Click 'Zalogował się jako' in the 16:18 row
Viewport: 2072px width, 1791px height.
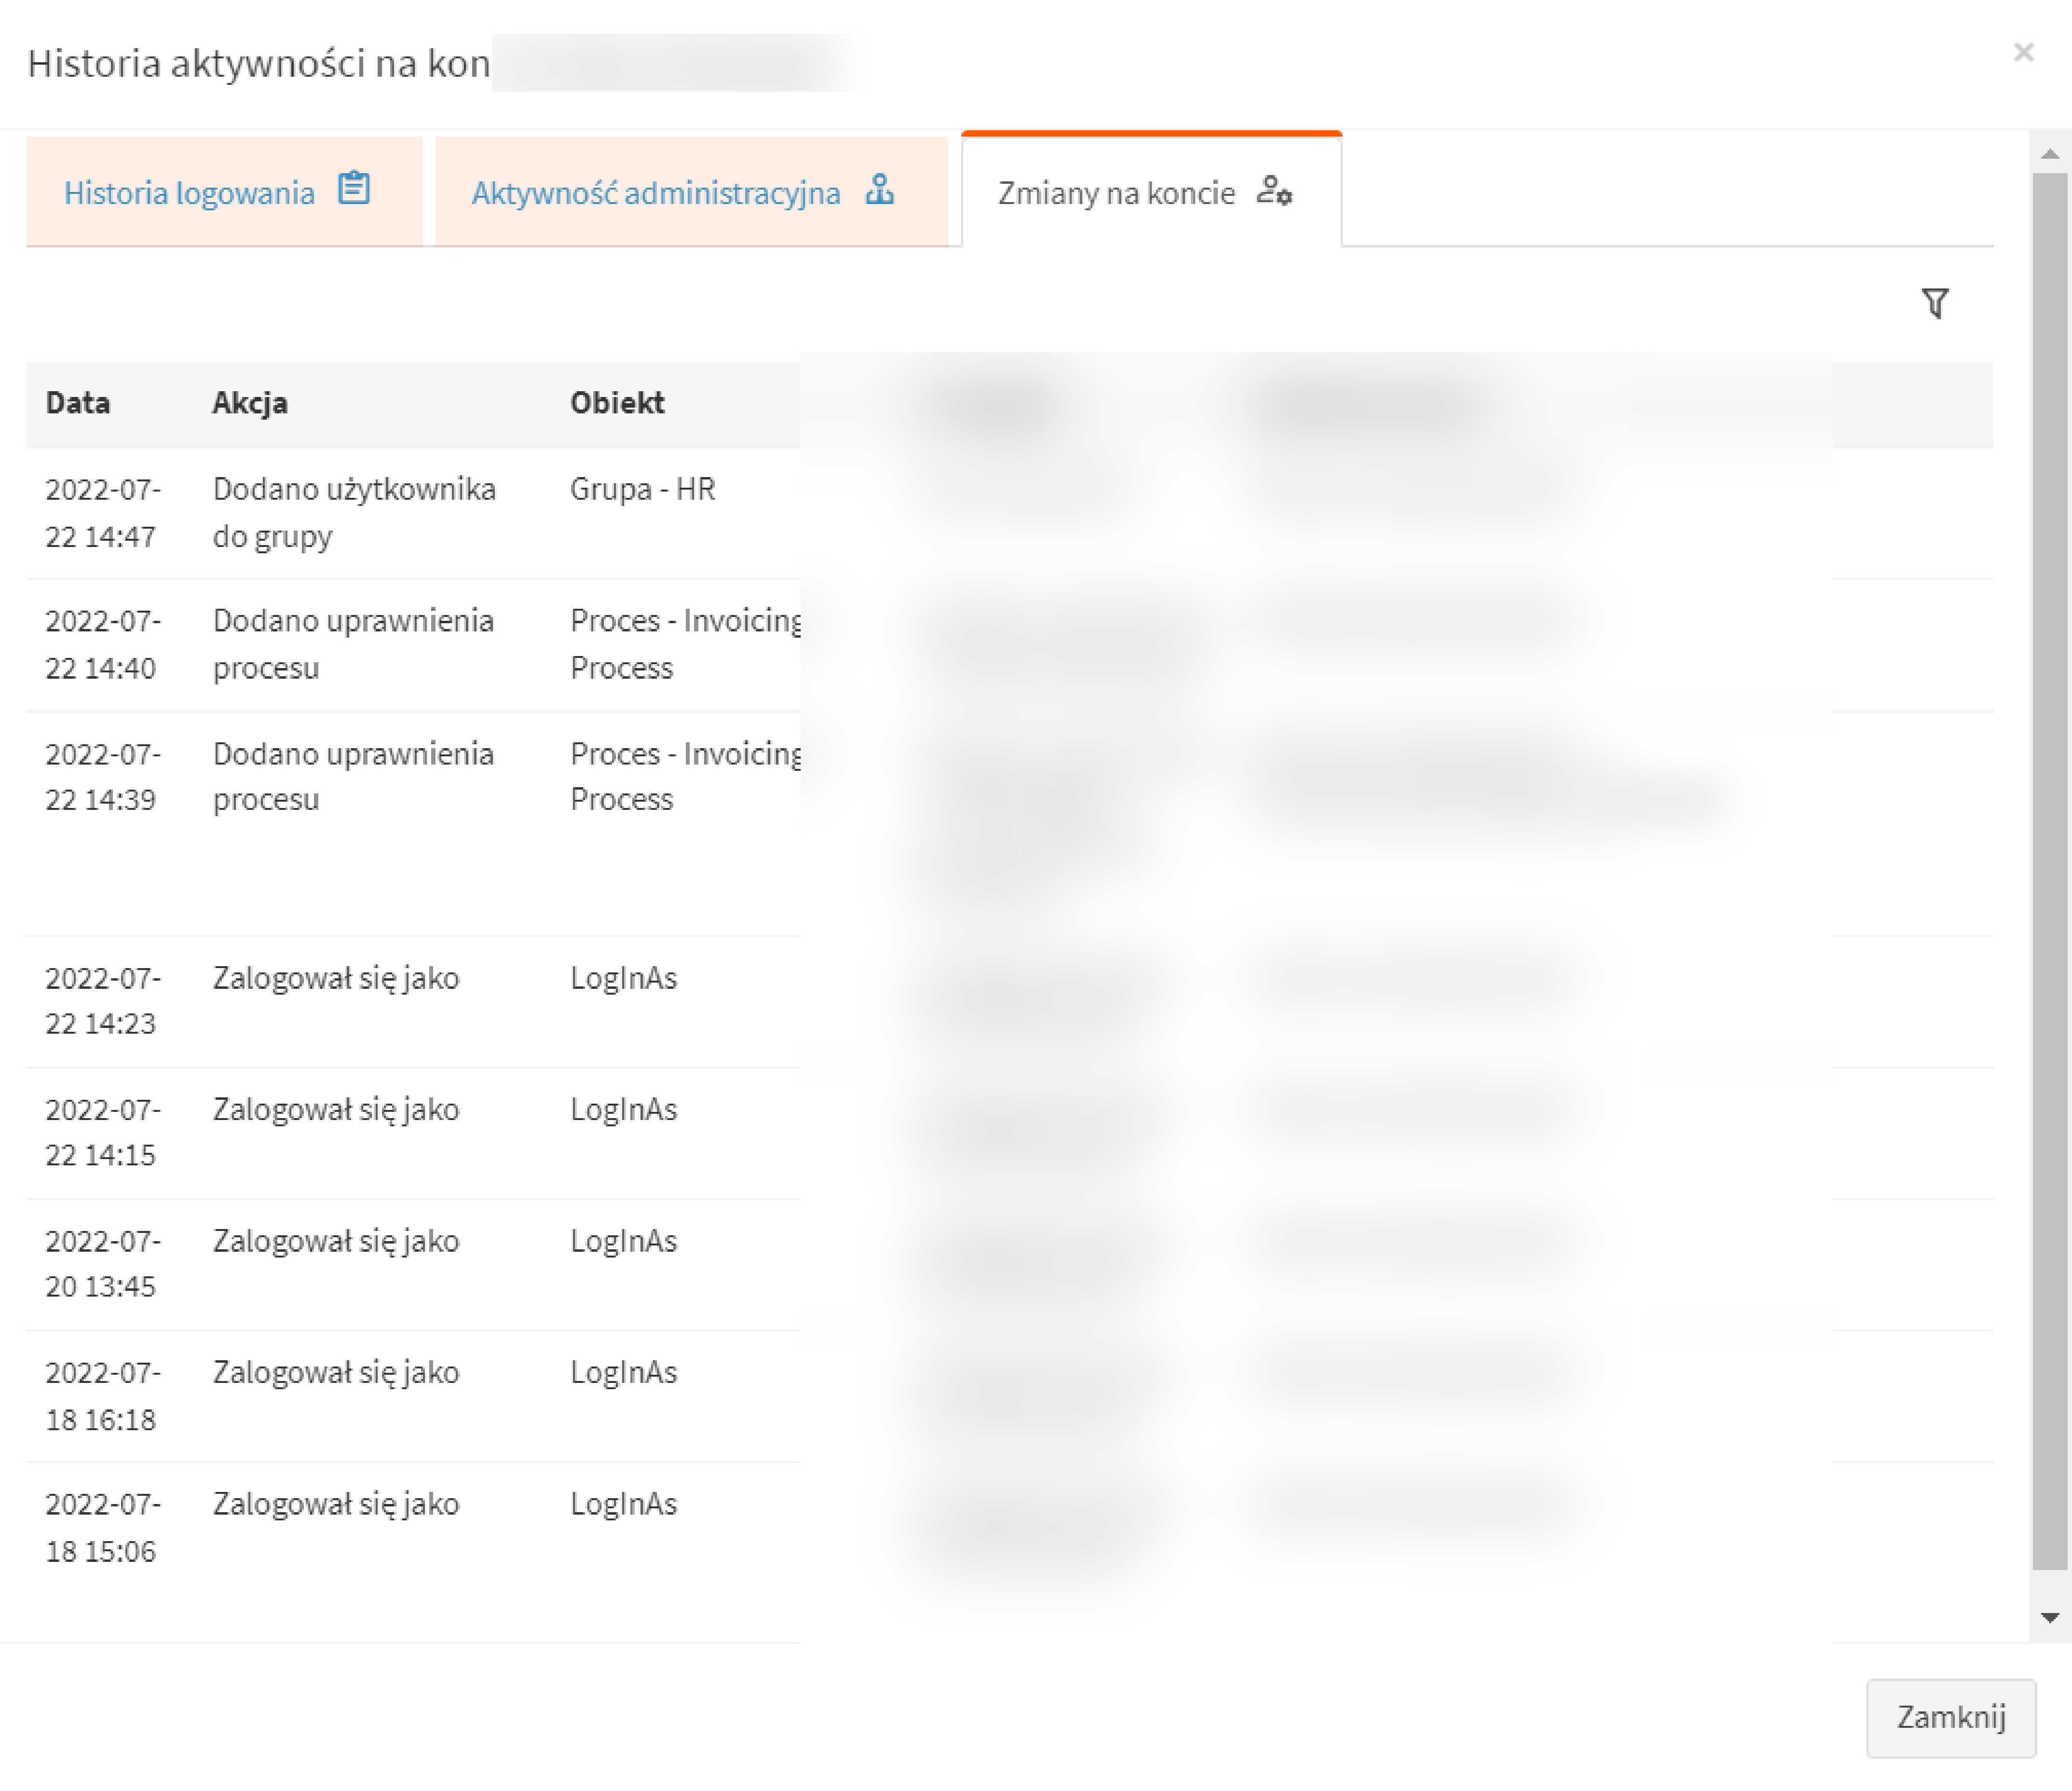(x=336, y=1373)
